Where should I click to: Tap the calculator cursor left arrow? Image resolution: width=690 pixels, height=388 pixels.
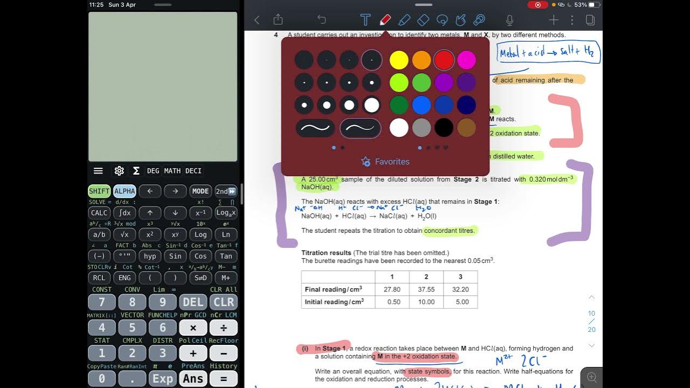pyautogui.click(x=150, y=191)
